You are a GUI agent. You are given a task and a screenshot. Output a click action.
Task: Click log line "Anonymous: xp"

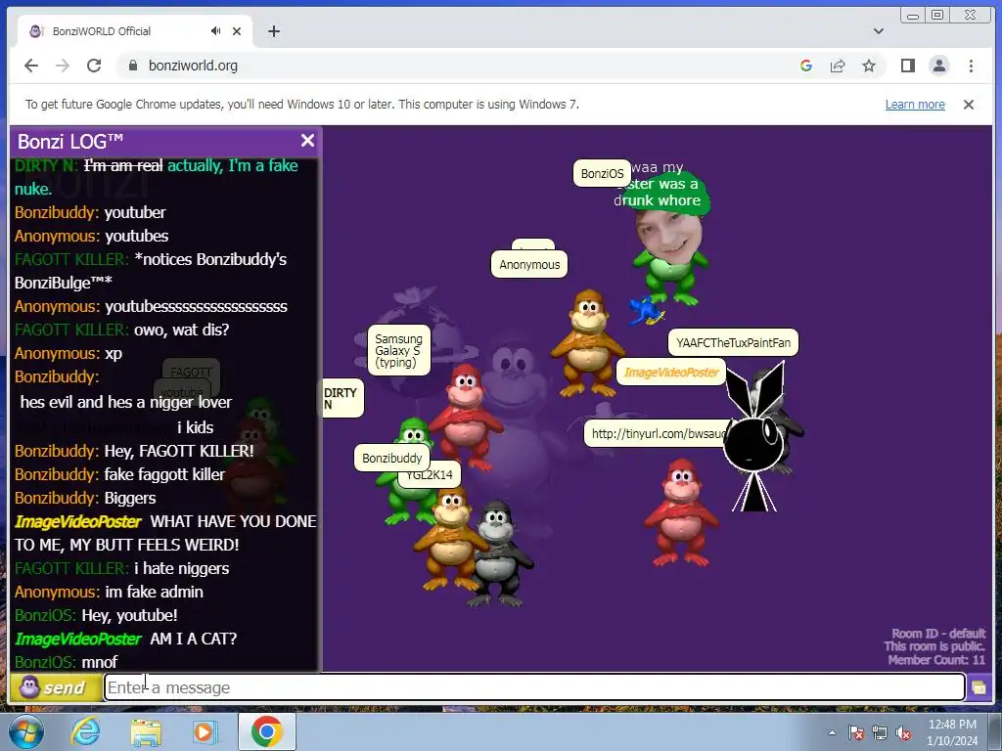[x=68, y=353]
